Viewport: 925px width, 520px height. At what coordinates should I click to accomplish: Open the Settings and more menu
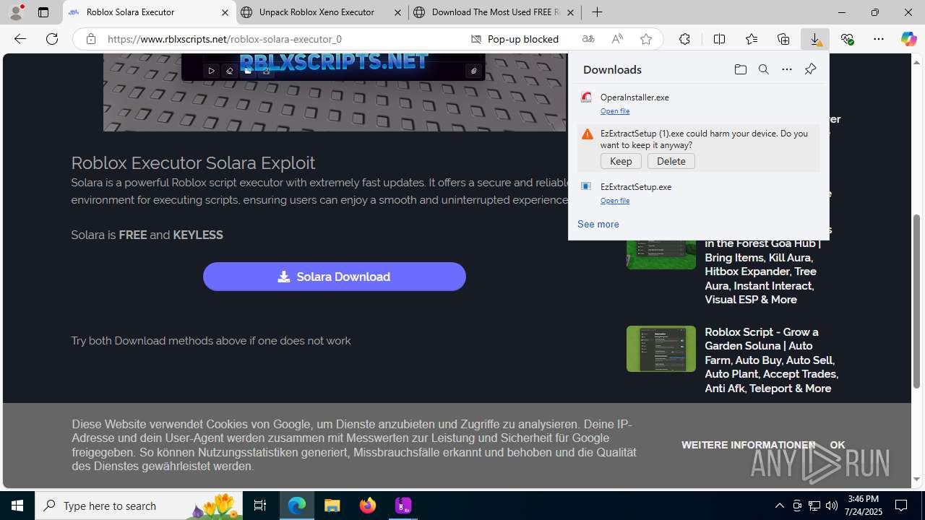click(879, 39)
